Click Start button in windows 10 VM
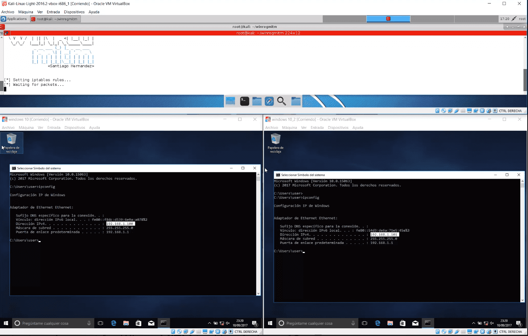The height and width of the screenshot is (336, 528). (x=6, y=323)
